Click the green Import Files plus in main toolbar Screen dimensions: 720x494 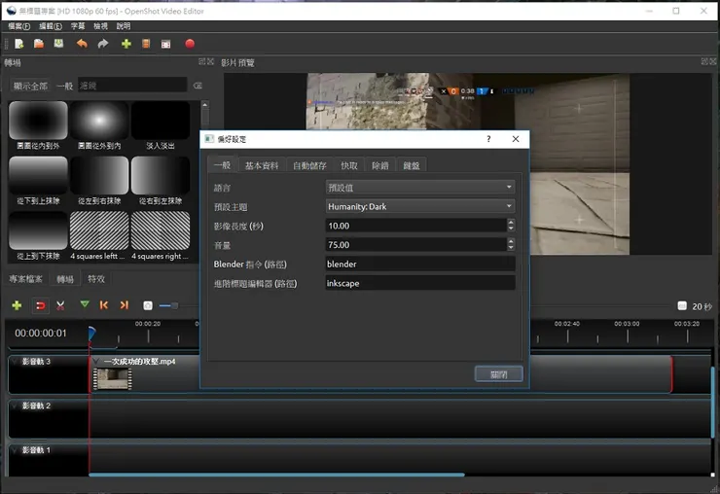(126, 44)
